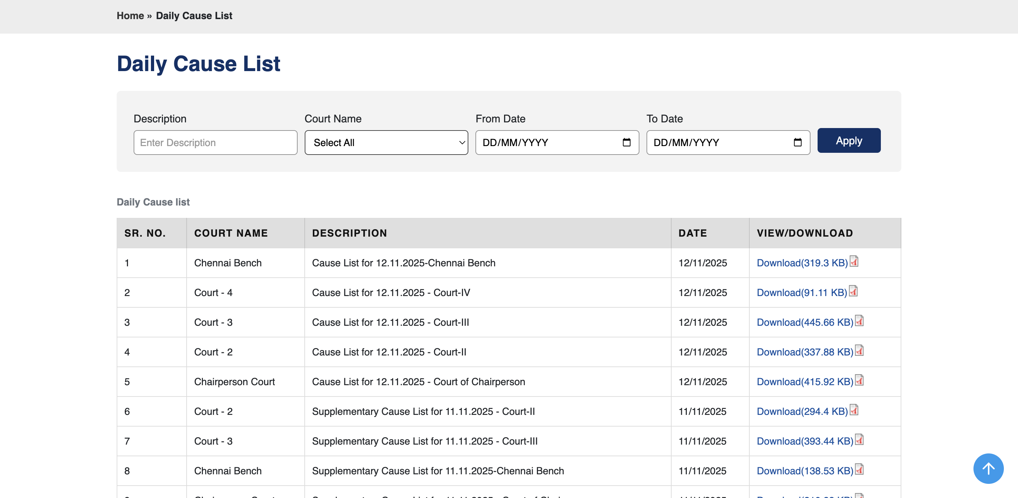Screen dimensions: 1018x498
Task: Open the From Date calendar picker icon
Action: pos(626,143)
